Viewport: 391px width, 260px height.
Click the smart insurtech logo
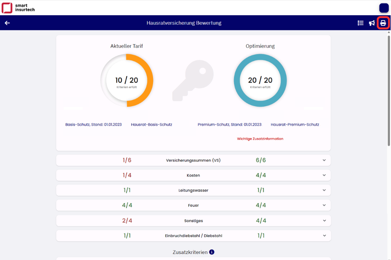click(x=18, y=8)
